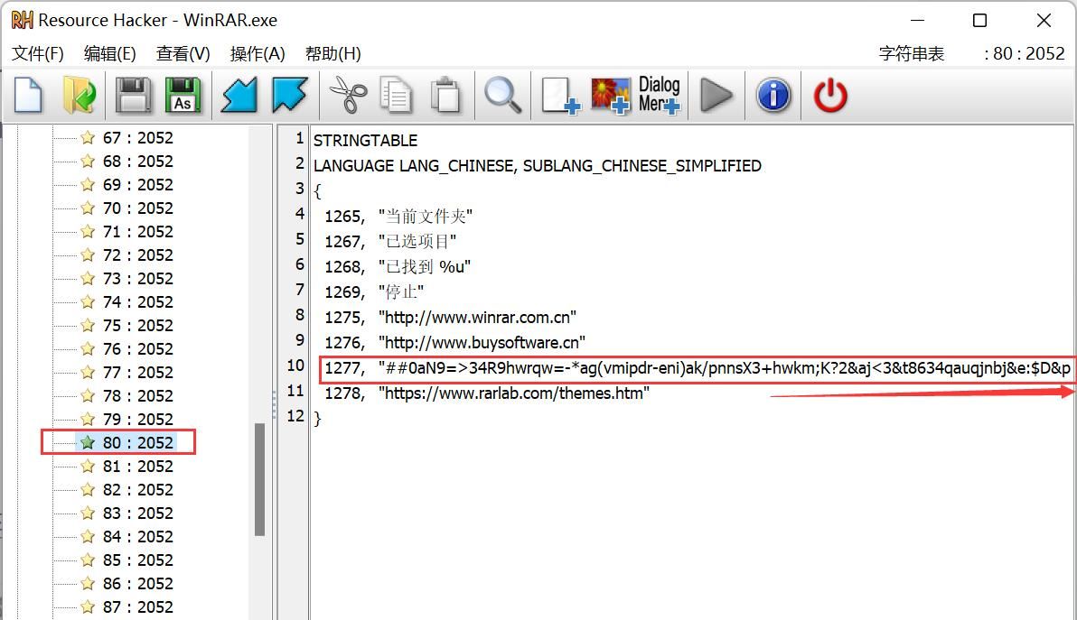
Task: Select tree item 72 : 2052
Action: pos(137,255)
